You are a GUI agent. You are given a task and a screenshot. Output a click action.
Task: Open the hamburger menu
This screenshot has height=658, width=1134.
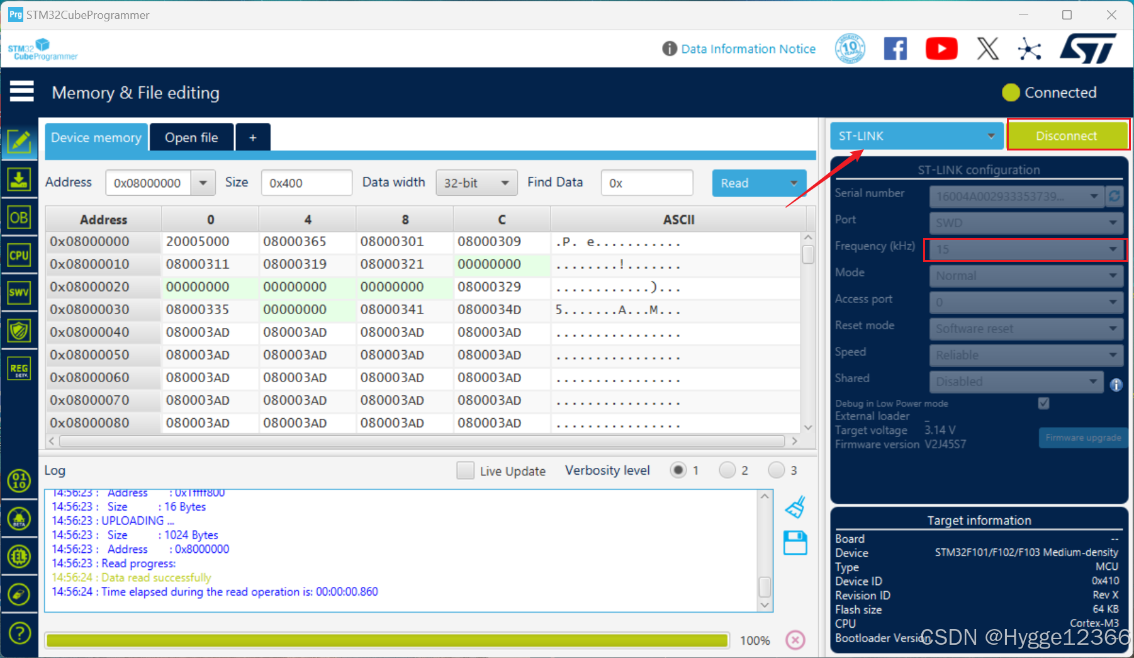point(21,91)
